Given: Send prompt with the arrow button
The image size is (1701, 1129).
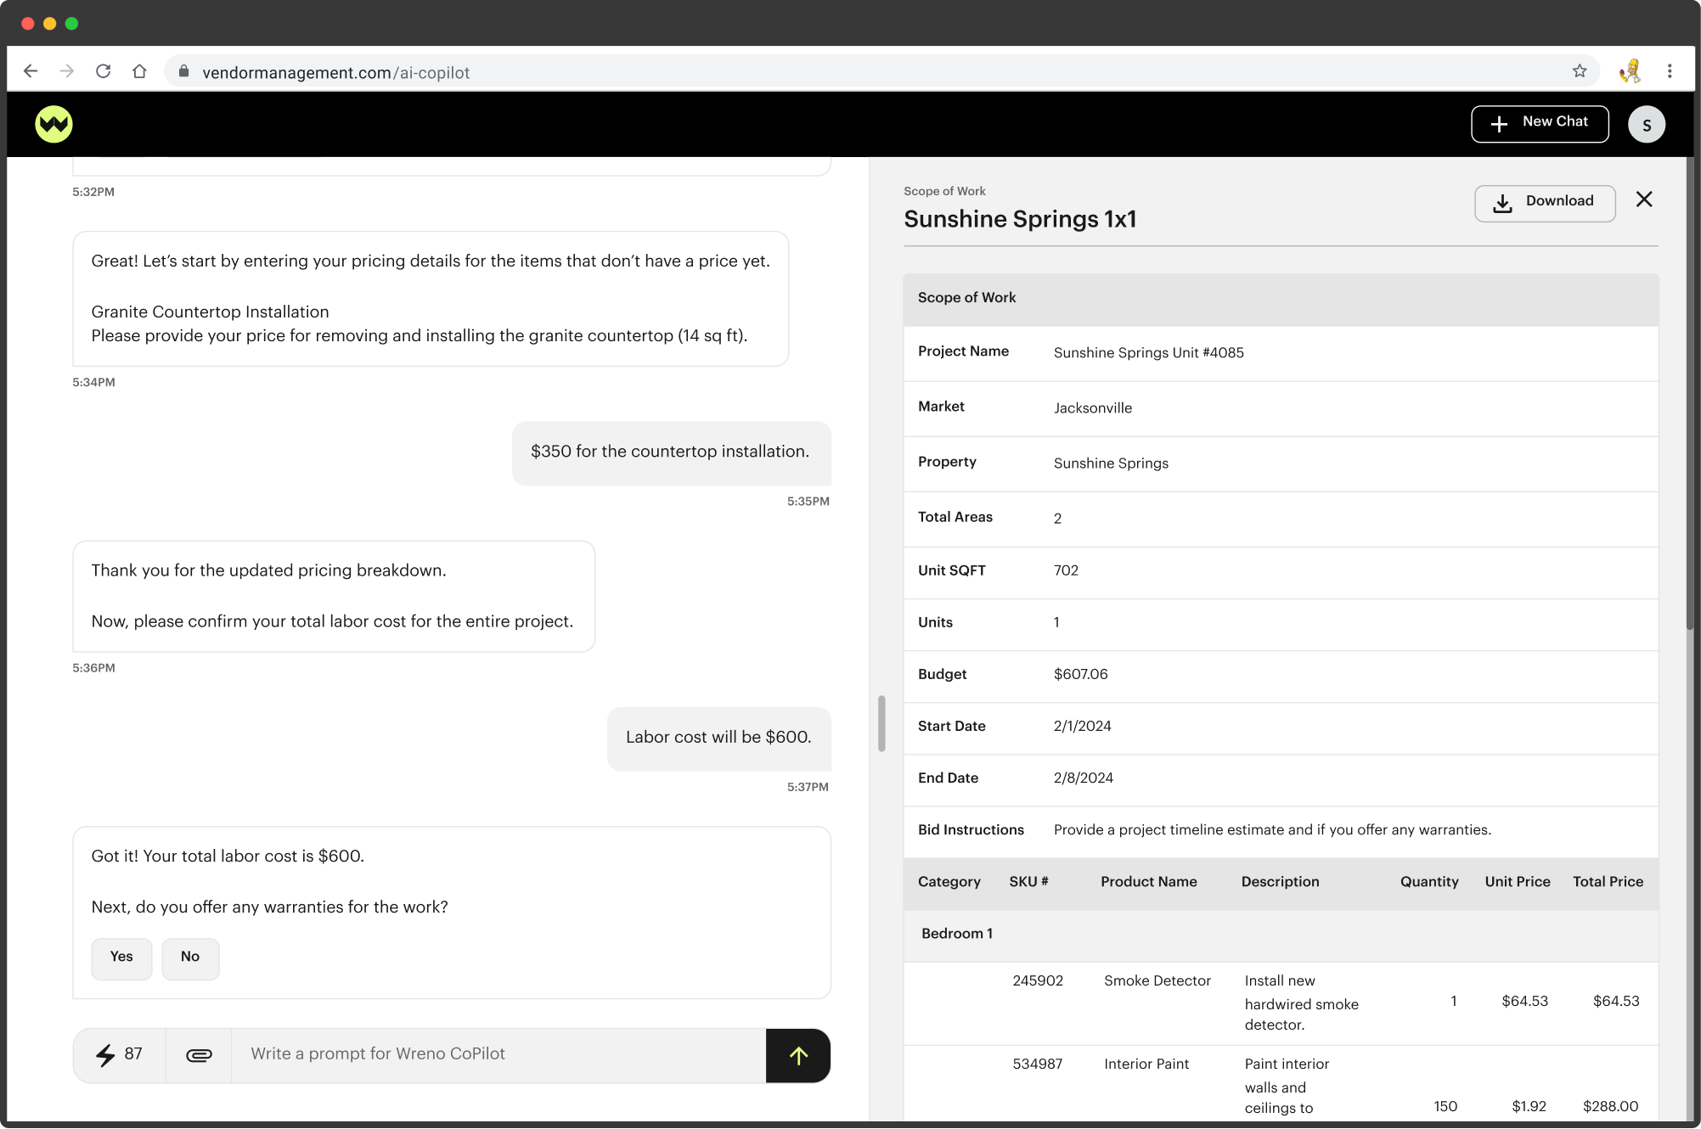Looking at the screenshot, I should click(x=797, y=1055).
